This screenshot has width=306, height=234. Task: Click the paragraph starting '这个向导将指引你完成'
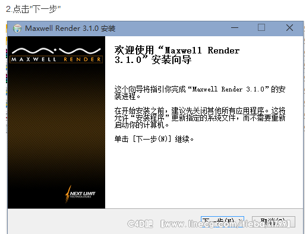[x=200, y=93]
